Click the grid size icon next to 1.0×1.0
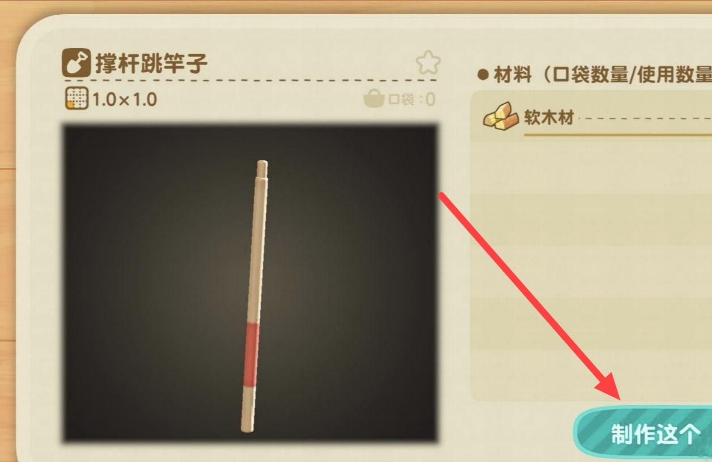This screenshot has height=462, width=712. (77, 99)
